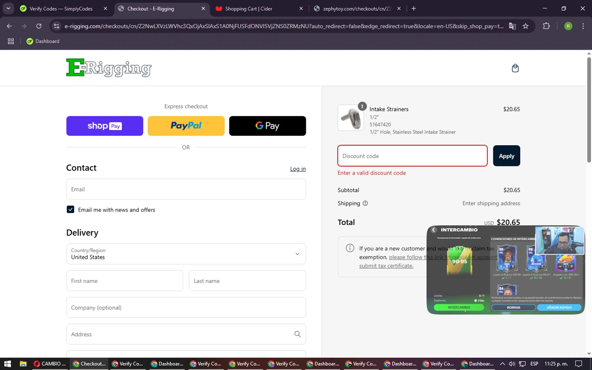Pay with PayPal express checkout
Viewport: 592px width, 370px height.
[186, 126]
